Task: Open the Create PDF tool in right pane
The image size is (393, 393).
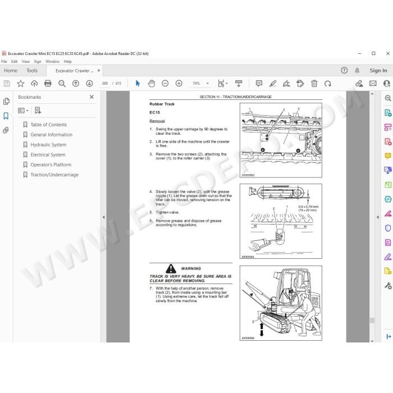Action: tap(388, 141)
